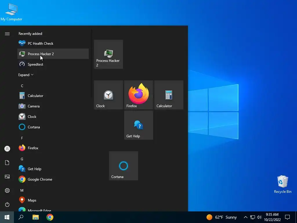297x223 pixels.
Task: Open the clock and date 9:35 AM
Action: (x=272, y=217)
